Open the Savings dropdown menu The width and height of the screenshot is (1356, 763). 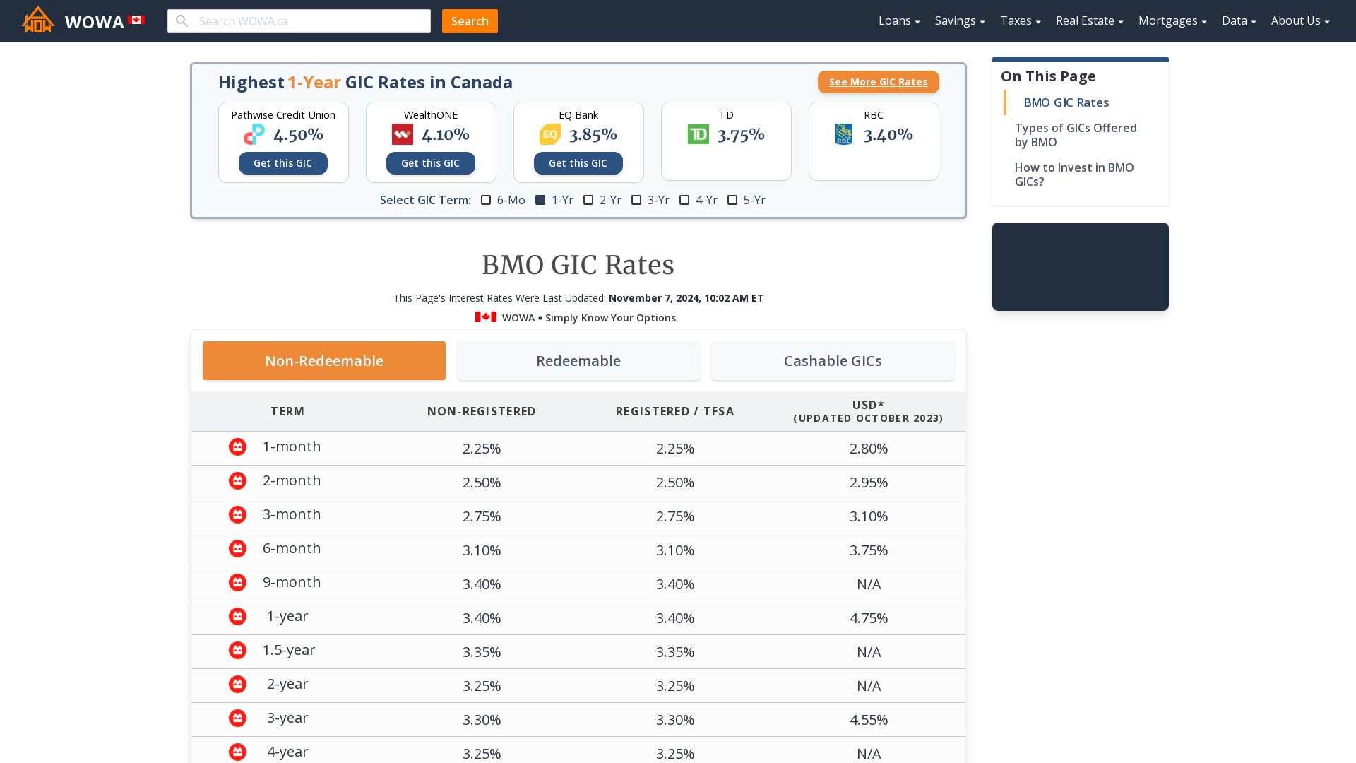[x=960, y=20]
